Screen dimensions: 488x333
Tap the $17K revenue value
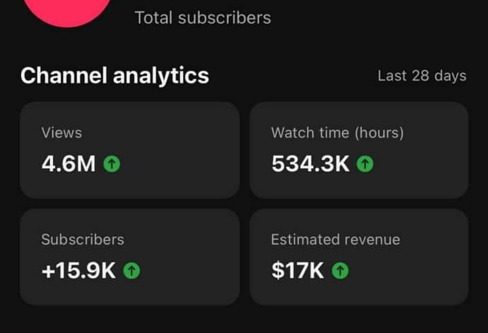[298, 271]
